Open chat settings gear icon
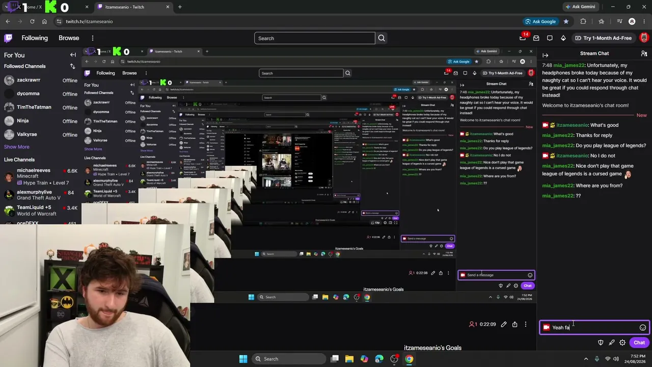Screen dimensions: 652x367 coord(622,343)
